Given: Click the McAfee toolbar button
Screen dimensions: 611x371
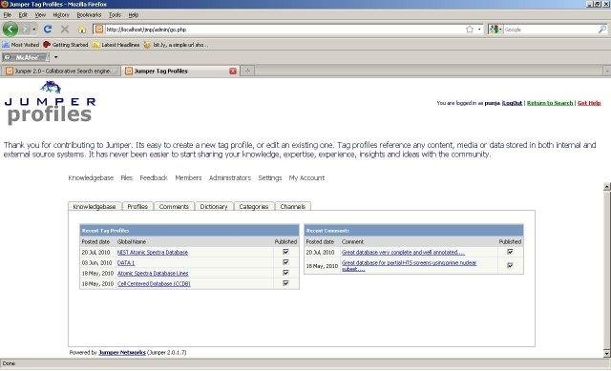Looking at the screenshot, I should pos(26,57).
